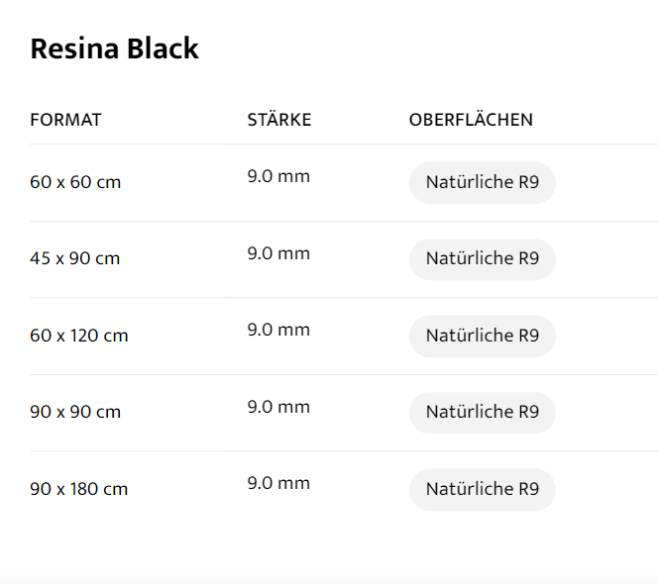Select 9.0 mm thickness in 90 x 90 row

pos(278,407)
